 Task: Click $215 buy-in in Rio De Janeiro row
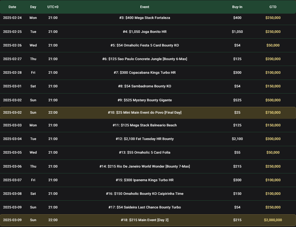pos(237,166)
